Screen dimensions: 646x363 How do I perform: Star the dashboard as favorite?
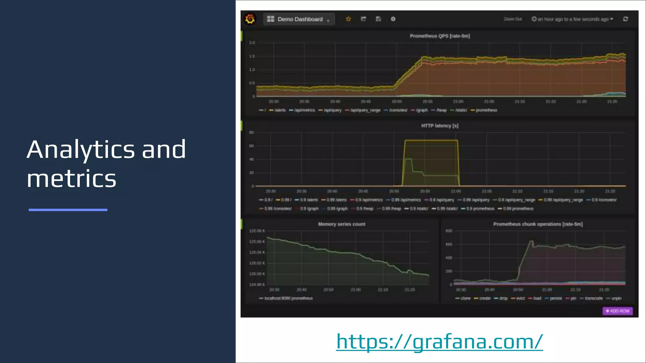coord(348,19)
